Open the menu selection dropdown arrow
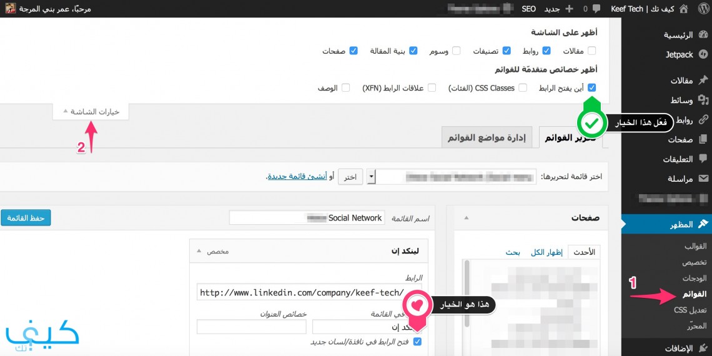This screenshot has height=356, width=712. click(x=372, y=177)
